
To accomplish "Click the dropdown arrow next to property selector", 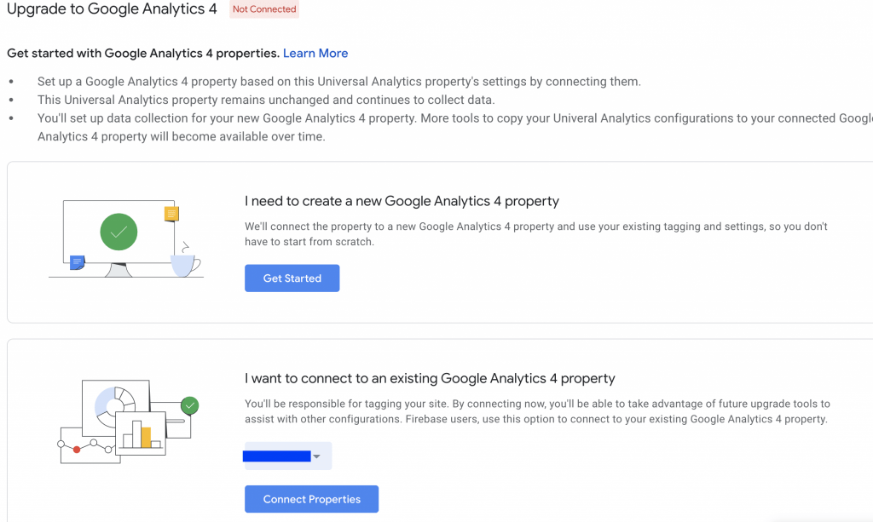I will click(317, 456).
